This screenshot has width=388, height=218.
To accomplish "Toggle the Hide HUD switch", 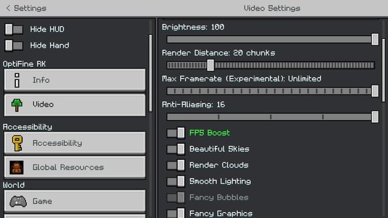I will click(14, 30).
